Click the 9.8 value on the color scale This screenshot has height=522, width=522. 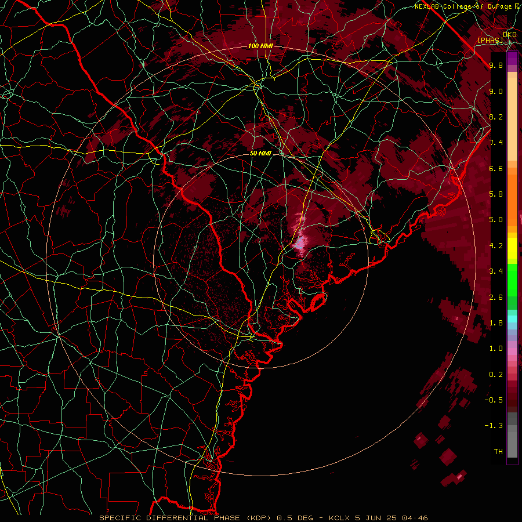tap(496, 65)
